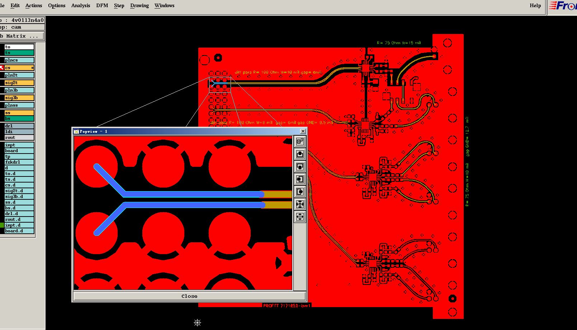
Task: Click the top icon in the Popview toolbar
Action: pyautogui.click(x=300, y=141)
